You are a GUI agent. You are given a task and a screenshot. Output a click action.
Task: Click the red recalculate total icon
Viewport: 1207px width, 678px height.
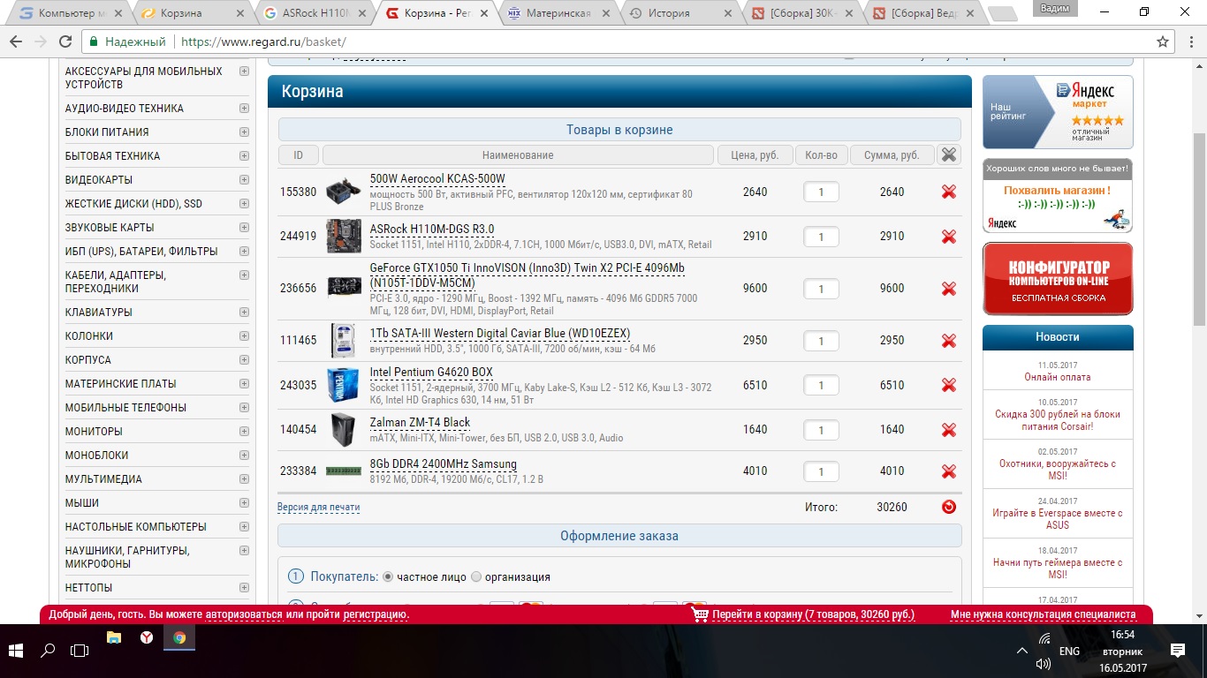tap(949, 507)
